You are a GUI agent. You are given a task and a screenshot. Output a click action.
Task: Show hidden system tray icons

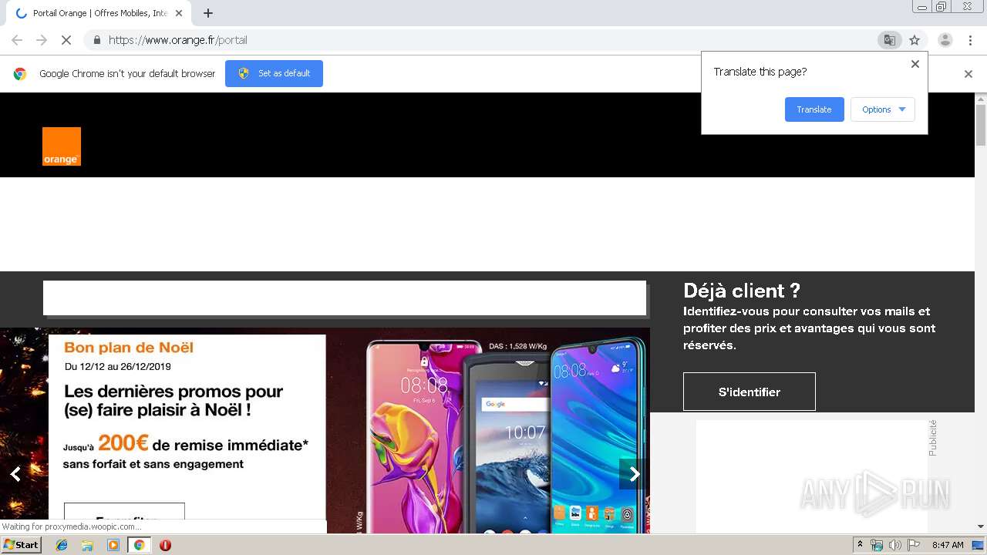[x=860, y=545]
